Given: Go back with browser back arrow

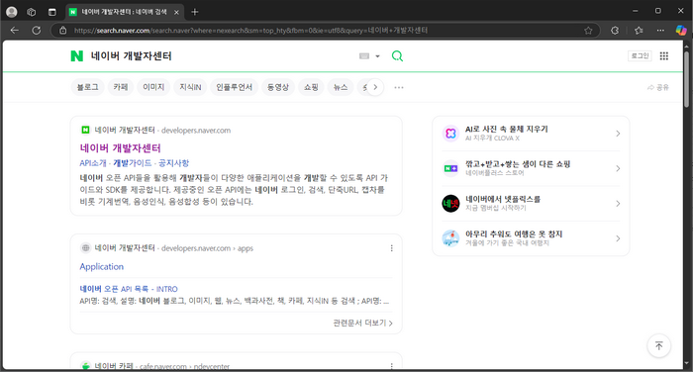Looking at the screenshot, I should click(15, 30).
